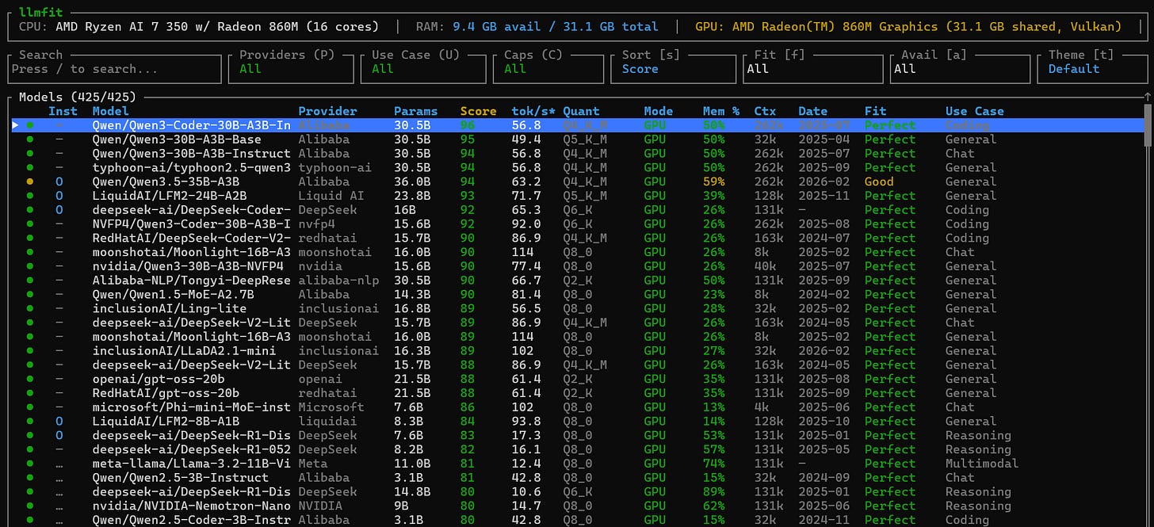Sort by the Params column header
This screenshot has height=527, width=1154.
(x=415, y=111)
